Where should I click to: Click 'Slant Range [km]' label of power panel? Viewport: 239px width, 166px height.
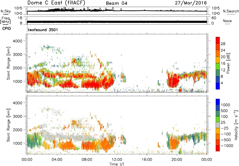(x=8, y=63)
